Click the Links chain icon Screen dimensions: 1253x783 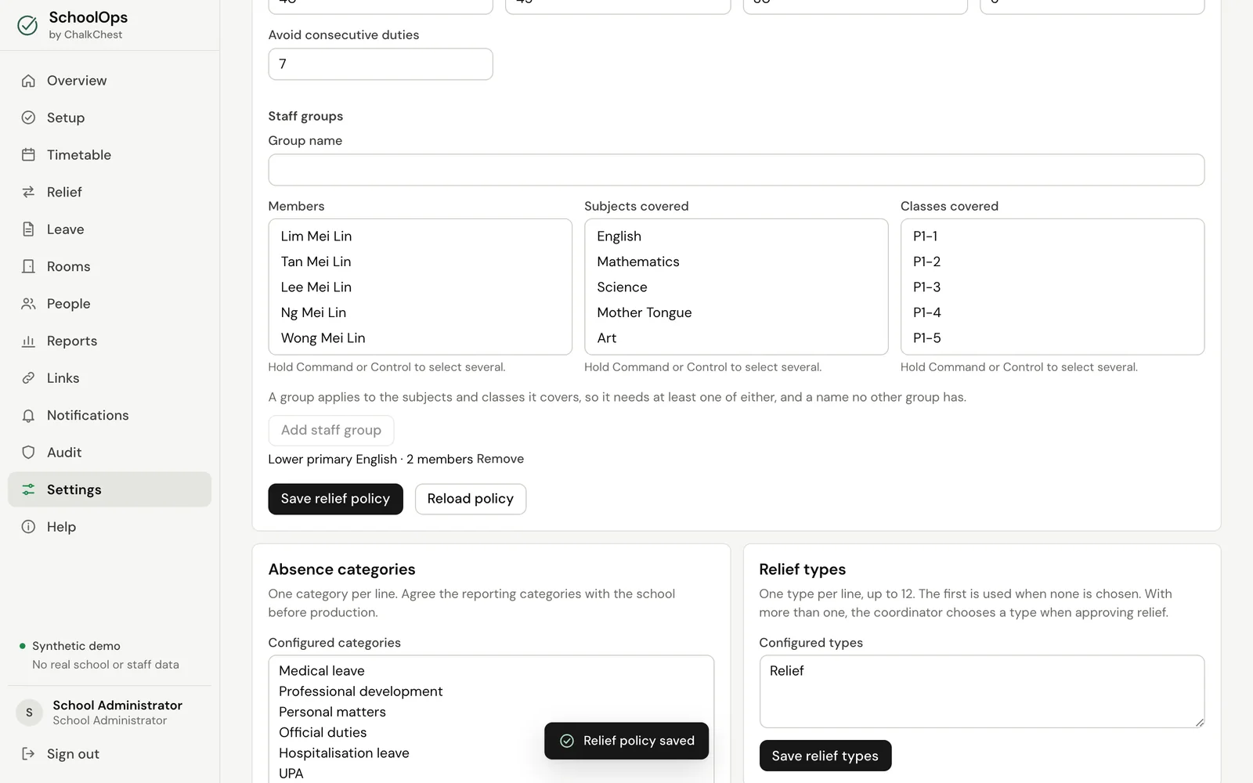coord(28,378)
